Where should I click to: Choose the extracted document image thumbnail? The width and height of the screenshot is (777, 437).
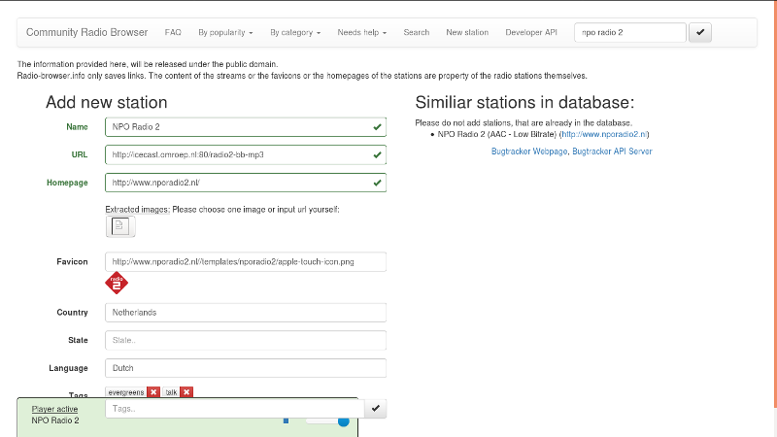click(119, 226)
